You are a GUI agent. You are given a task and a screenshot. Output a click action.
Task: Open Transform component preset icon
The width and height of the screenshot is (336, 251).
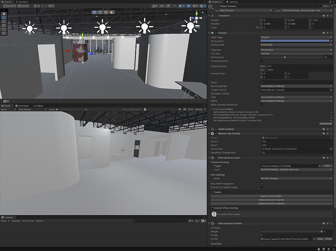click(327, 16)
